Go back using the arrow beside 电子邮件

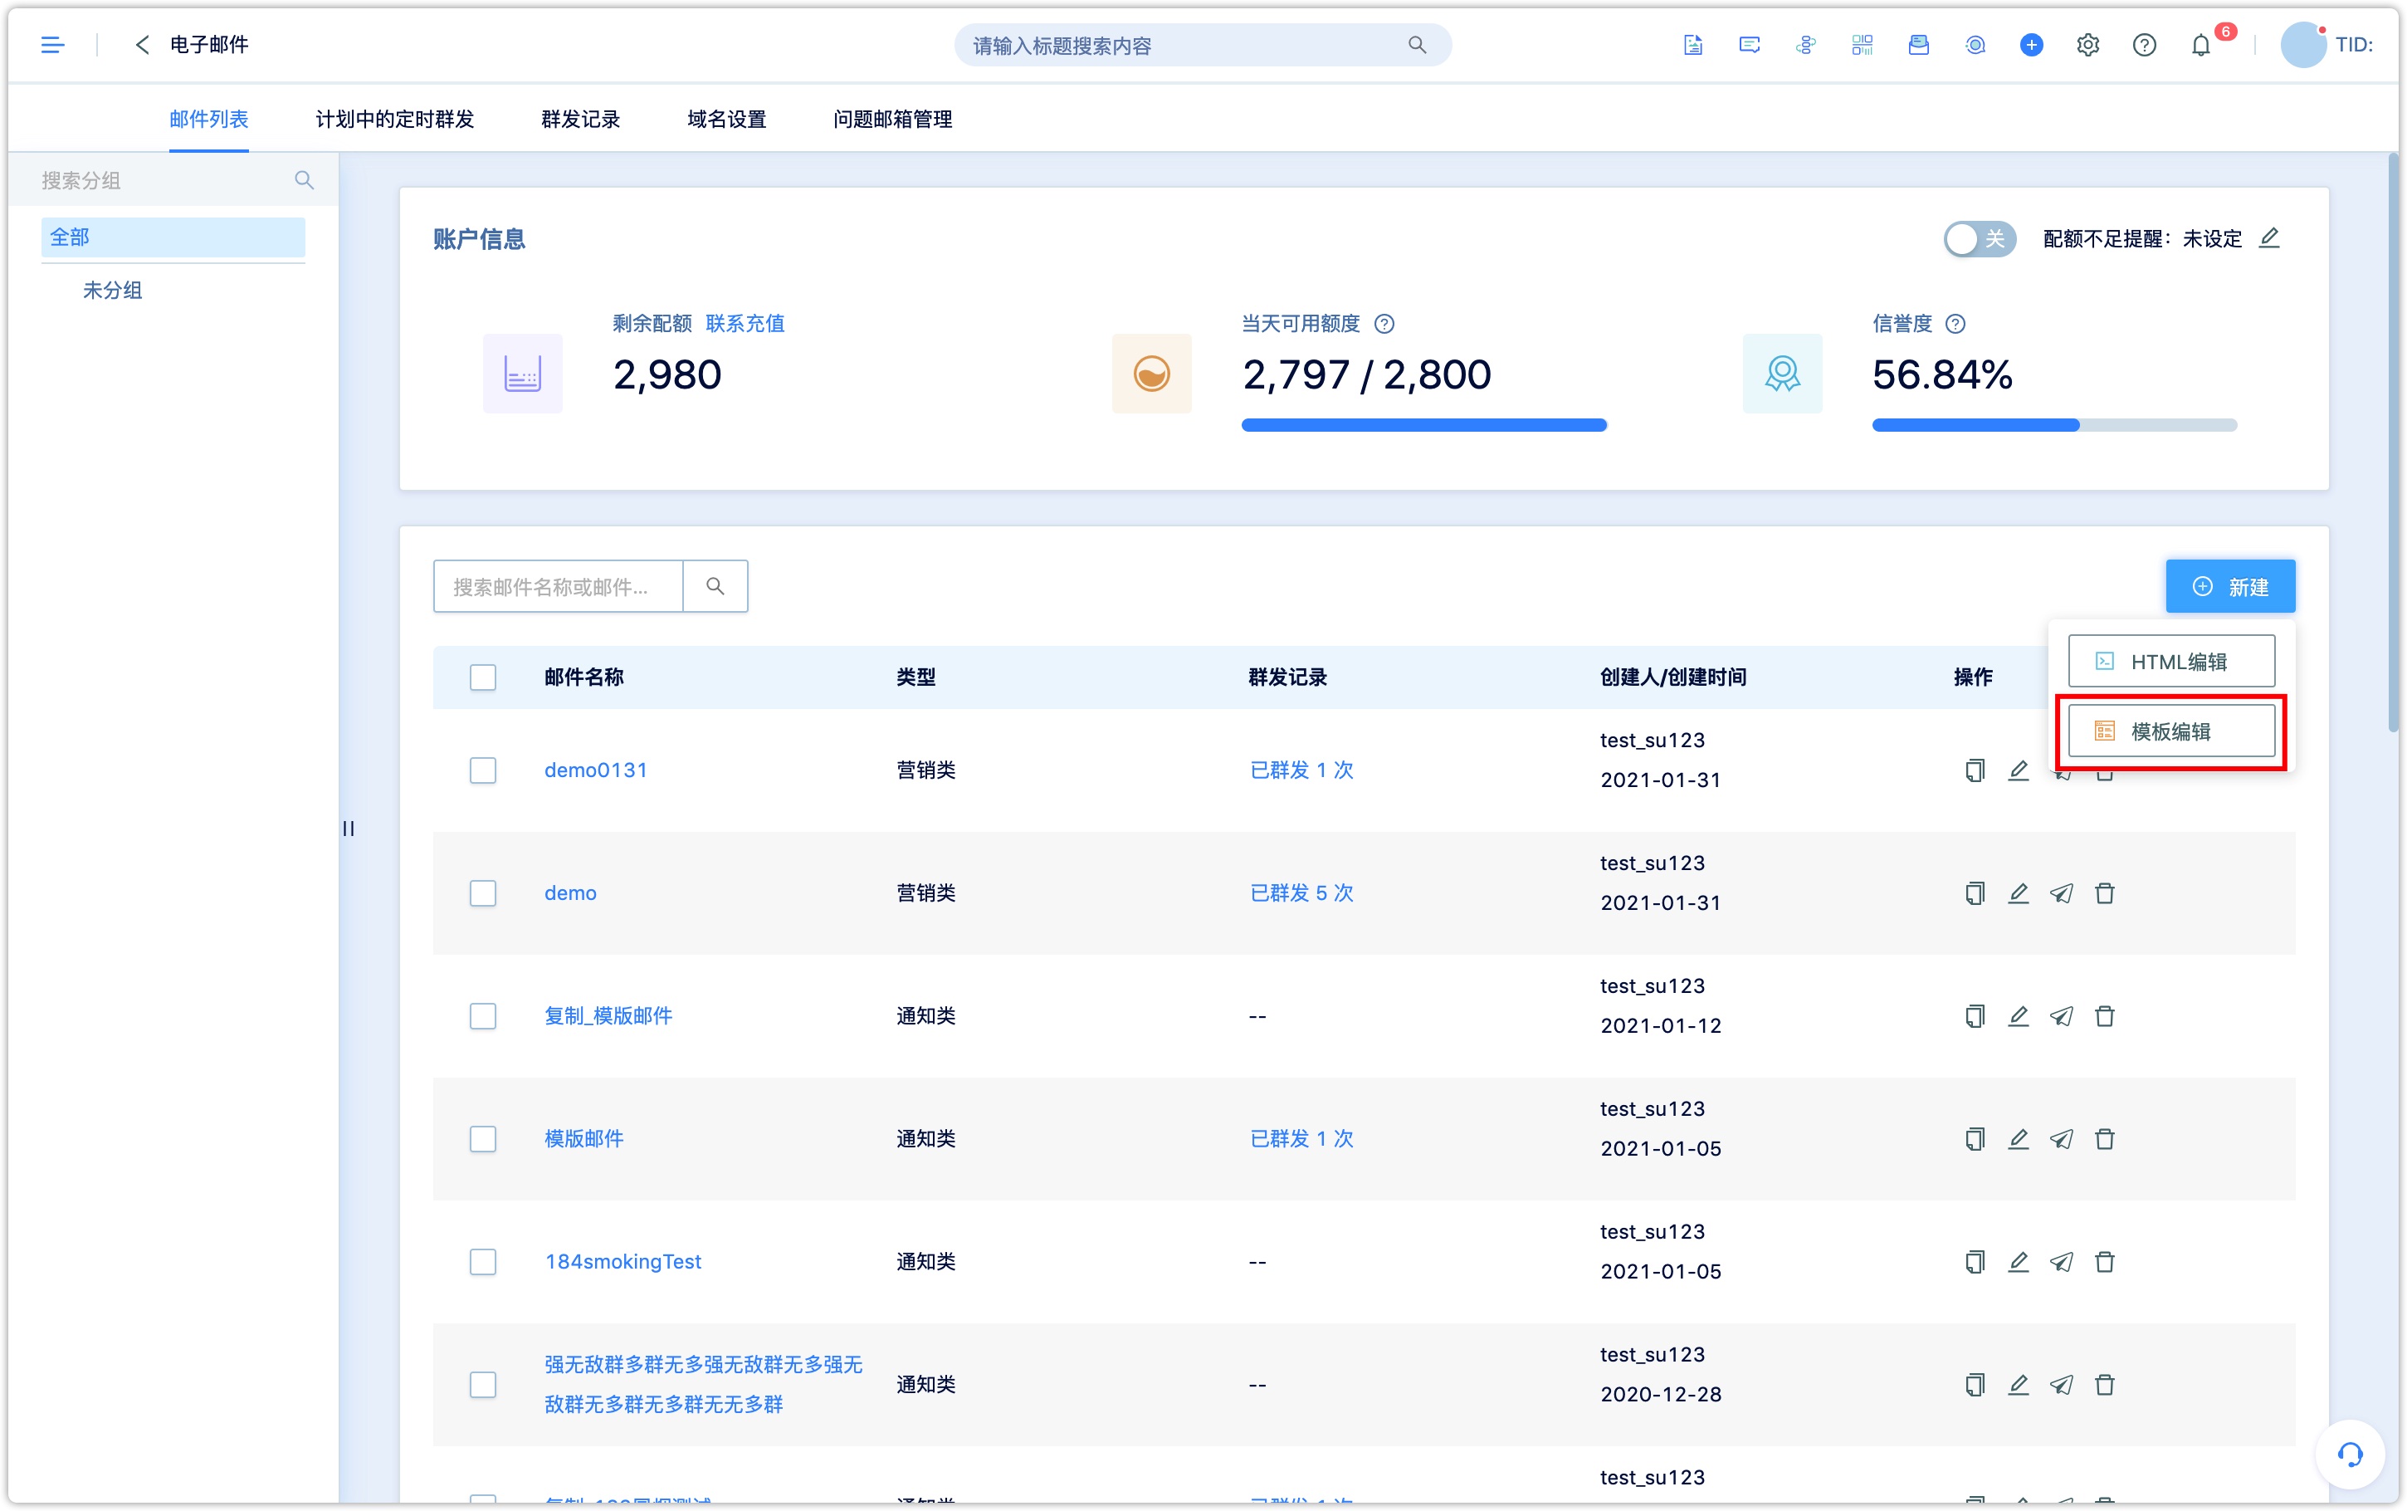(x=143, y=45)
